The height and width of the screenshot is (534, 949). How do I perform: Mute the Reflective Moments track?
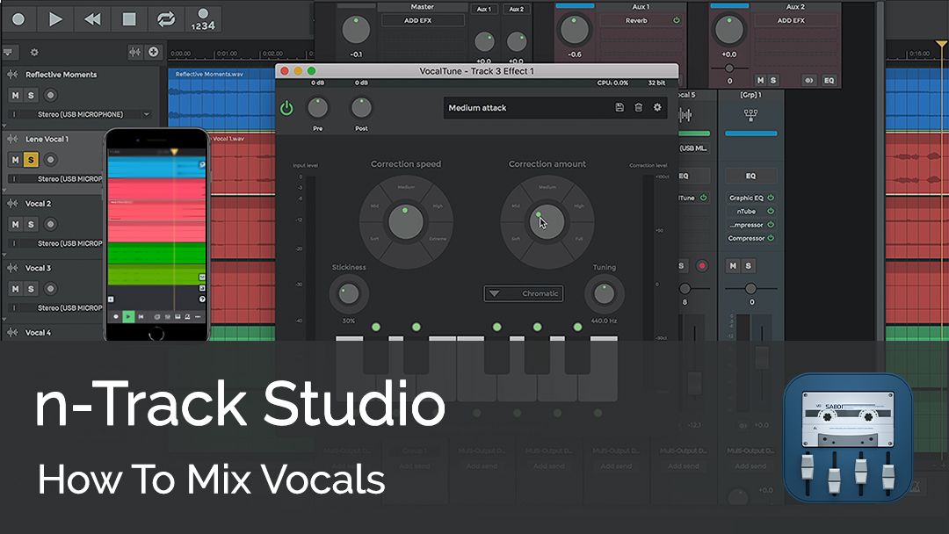pyautogui.click(x=16, y=95)
